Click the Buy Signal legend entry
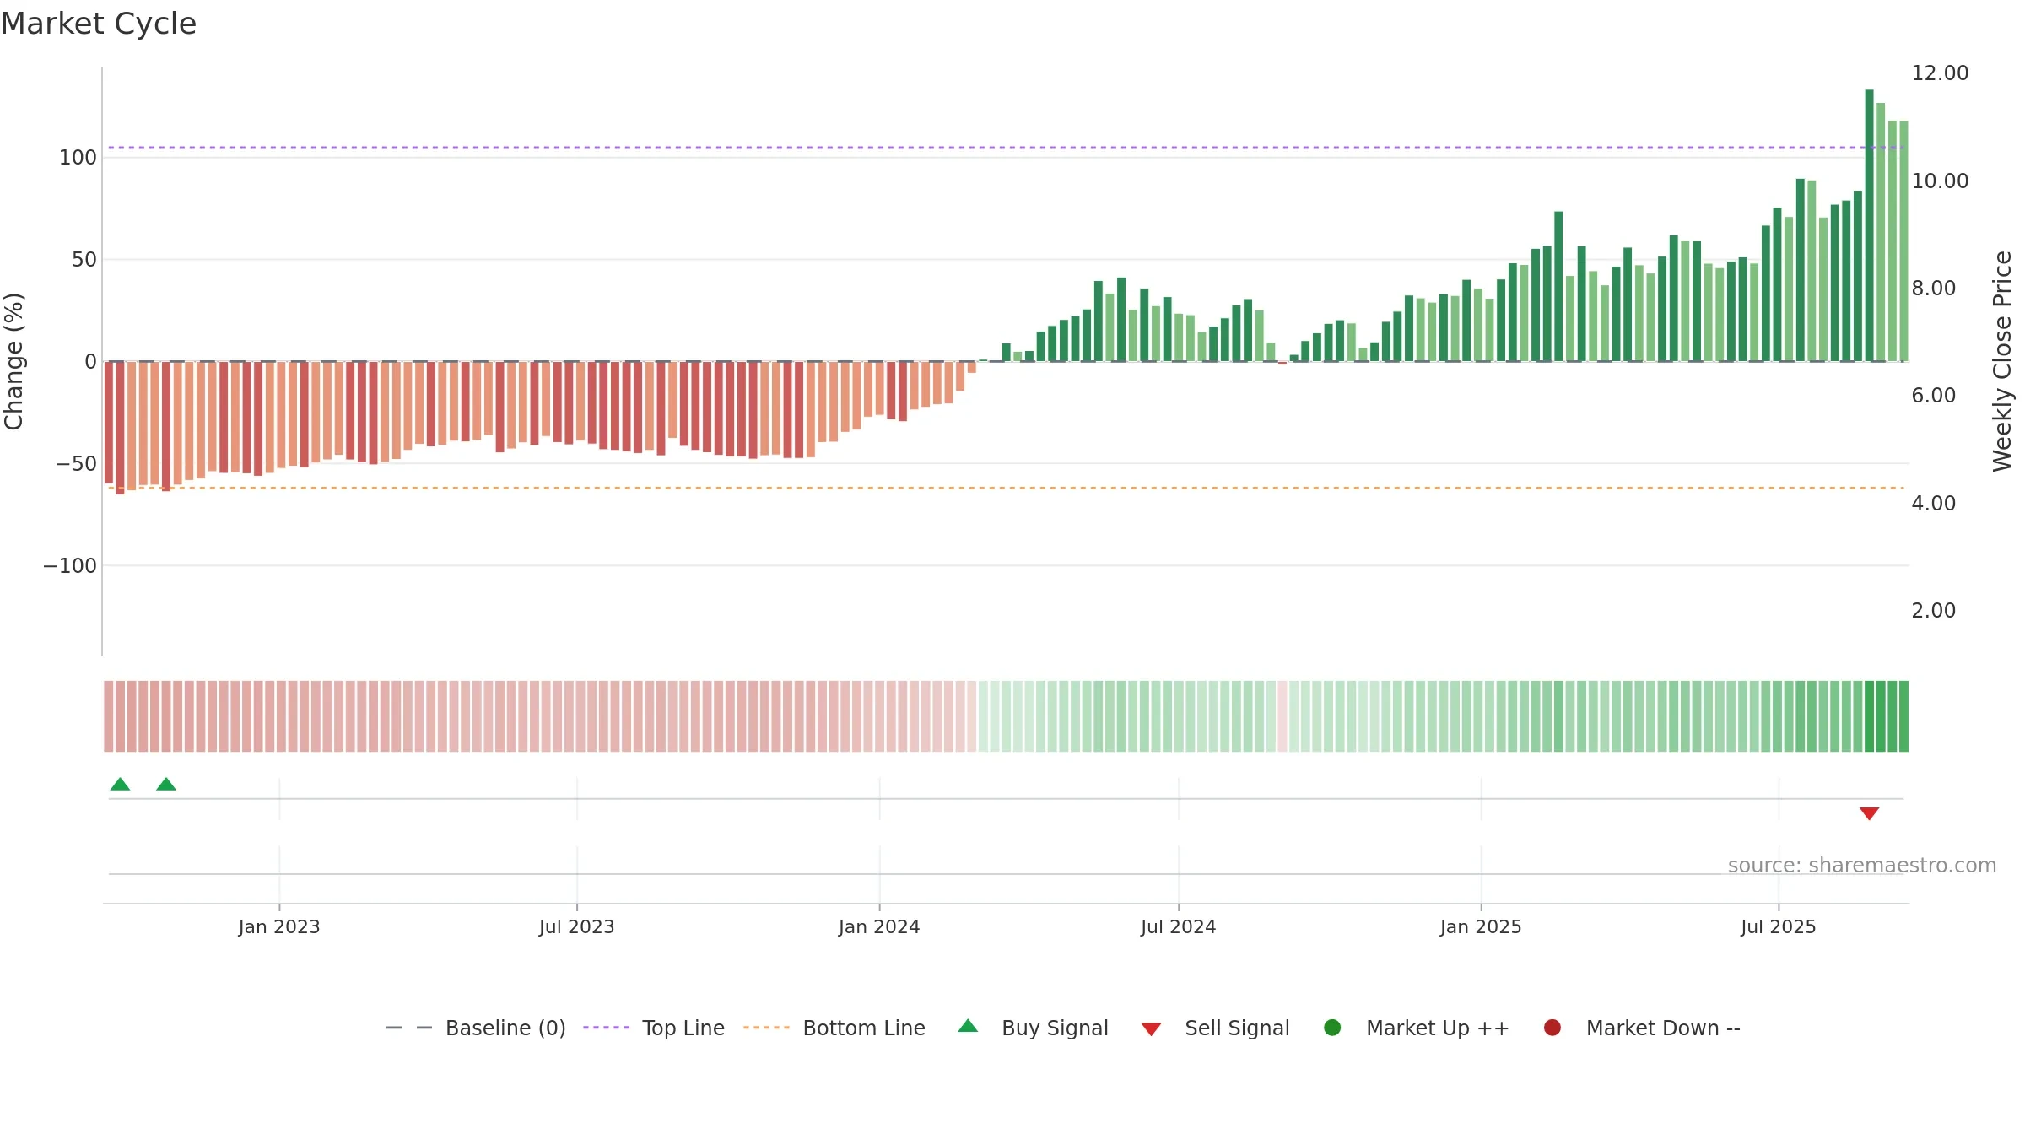Screen dimensions: 2025x1139 tap(1033, 1028)
